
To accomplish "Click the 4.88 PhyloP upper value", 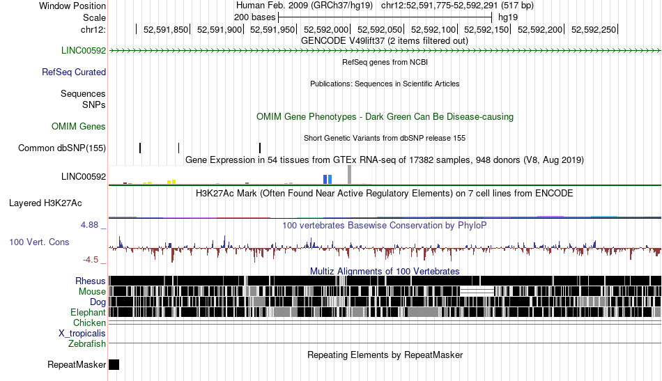I will [89, 225].
